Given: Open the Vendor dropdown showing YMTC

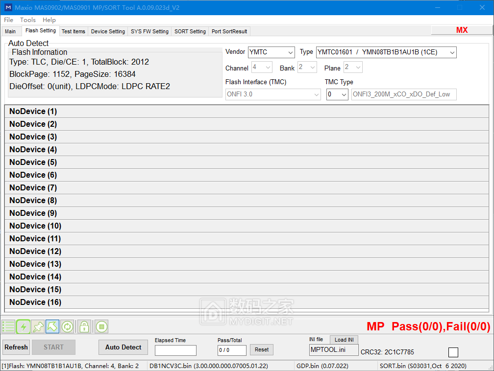Looking at the screenshot, I should click(x=272, y=52).
